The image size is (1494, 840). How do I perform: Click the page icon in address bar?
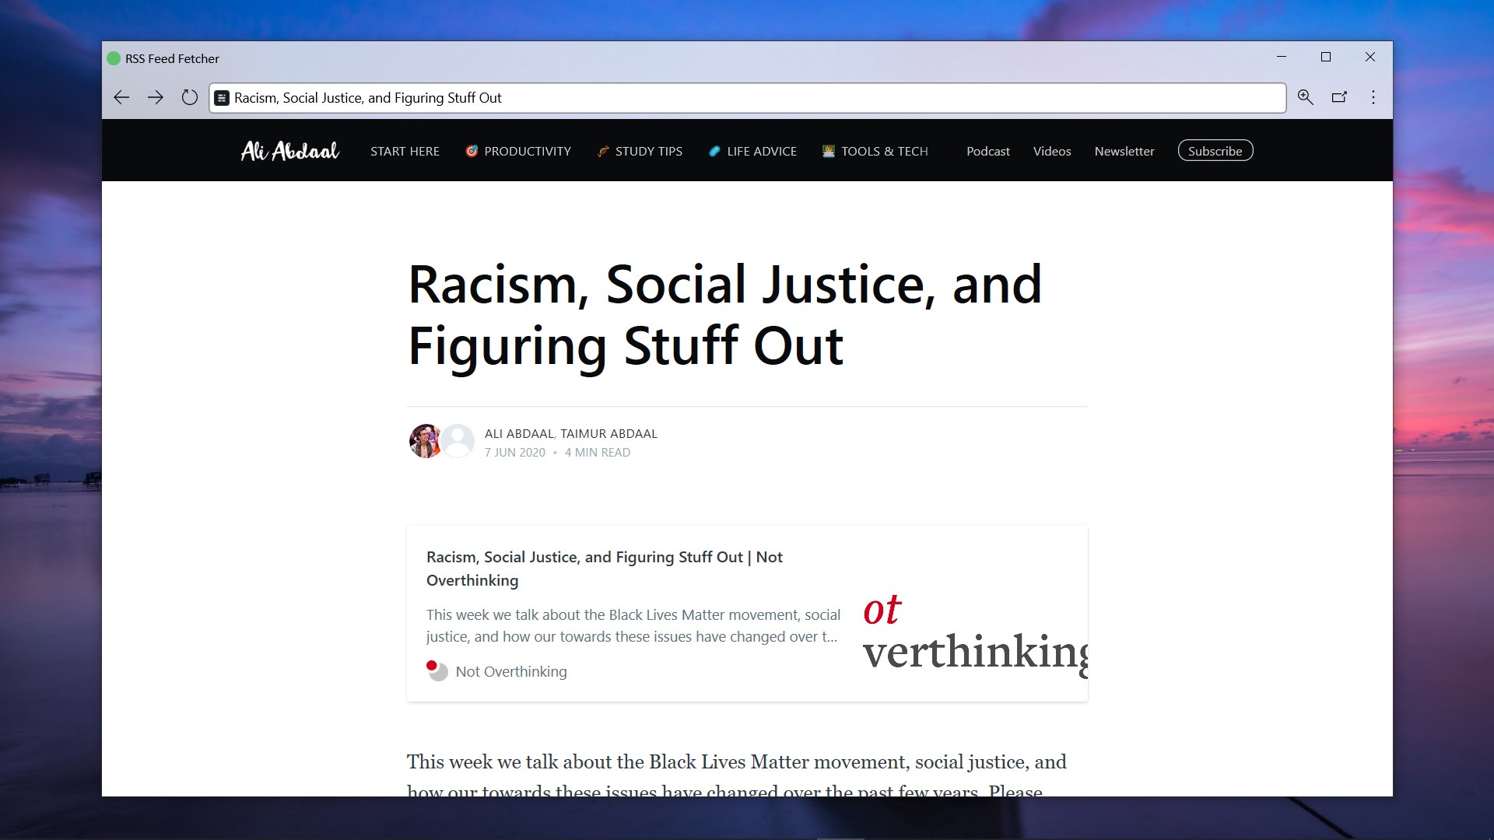click(222, 98)
